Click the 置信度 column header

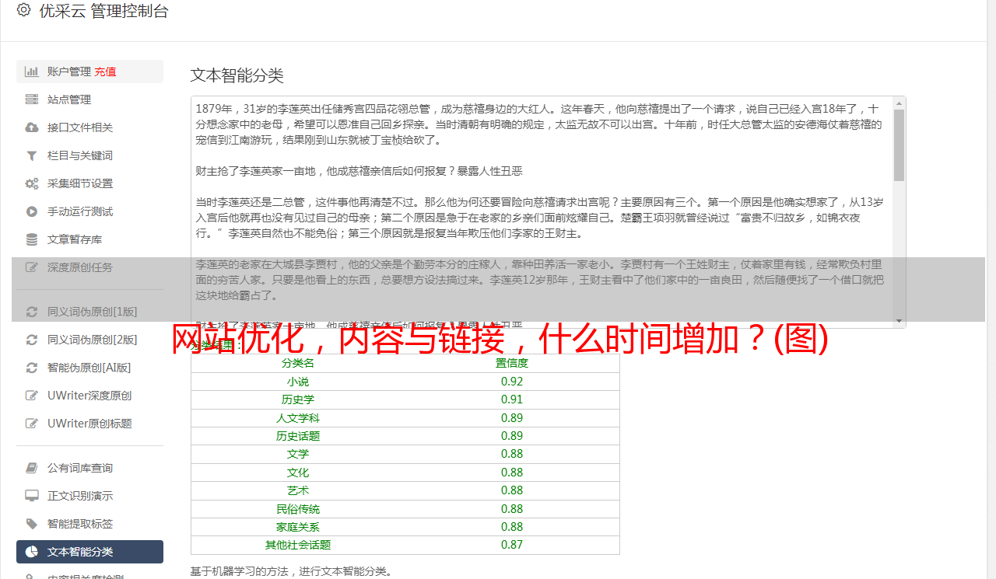click(x=512, y=363)
